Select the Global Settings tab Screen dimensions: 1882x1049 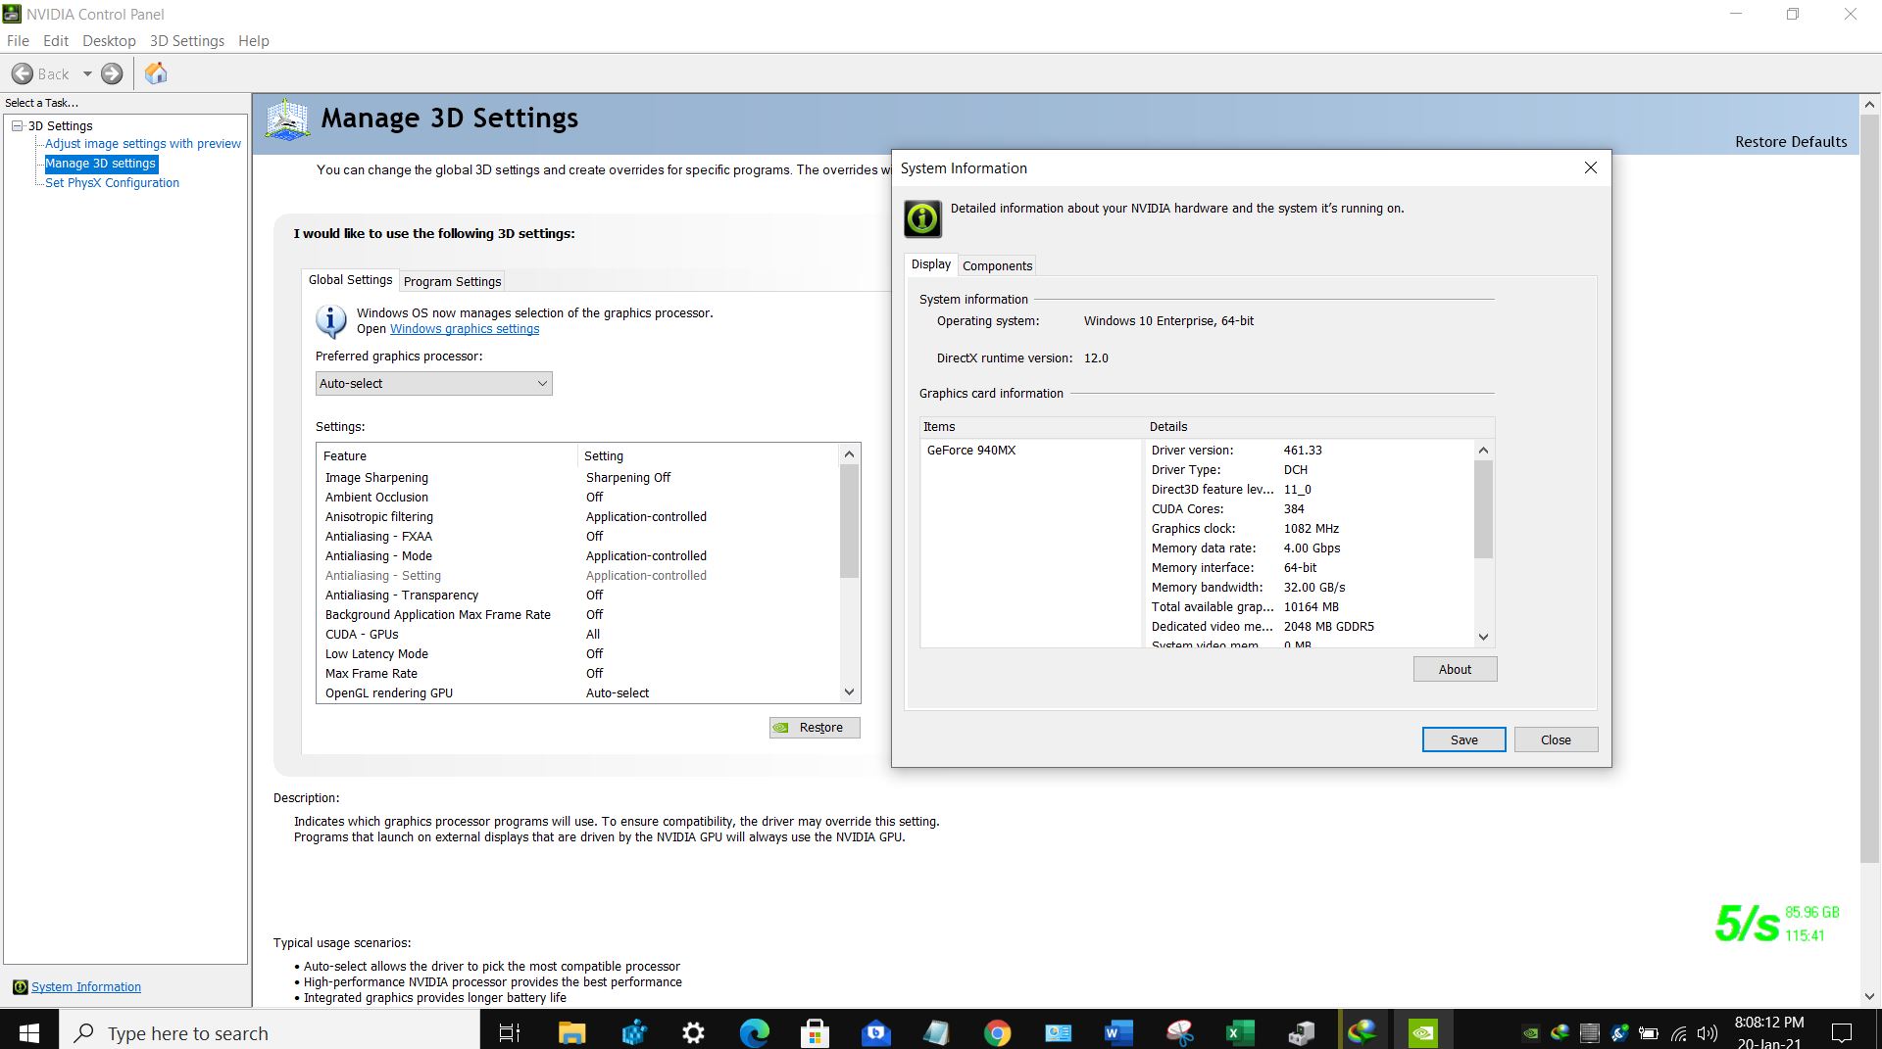(x=350, y=280)
